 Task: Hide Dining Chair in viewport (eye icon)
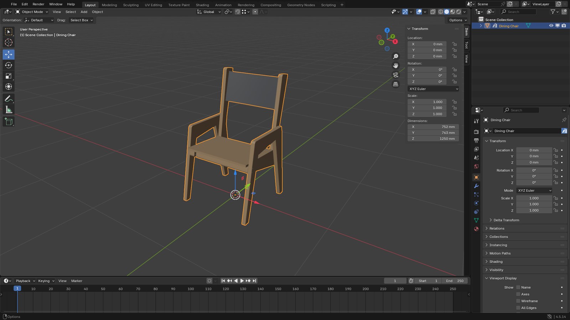(551, 26)
